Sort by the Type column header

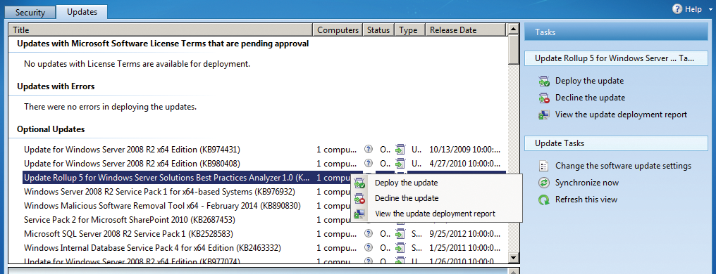pyautogui.click(x=409, y=30)
